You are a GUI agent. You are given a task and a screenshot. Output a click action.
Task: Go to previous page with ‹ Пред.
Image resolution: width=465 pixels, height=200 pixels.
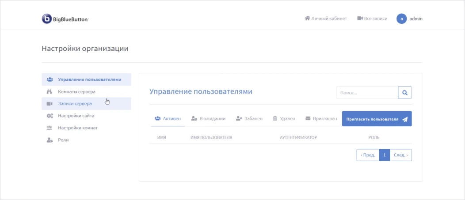click(x=368, y=155)
